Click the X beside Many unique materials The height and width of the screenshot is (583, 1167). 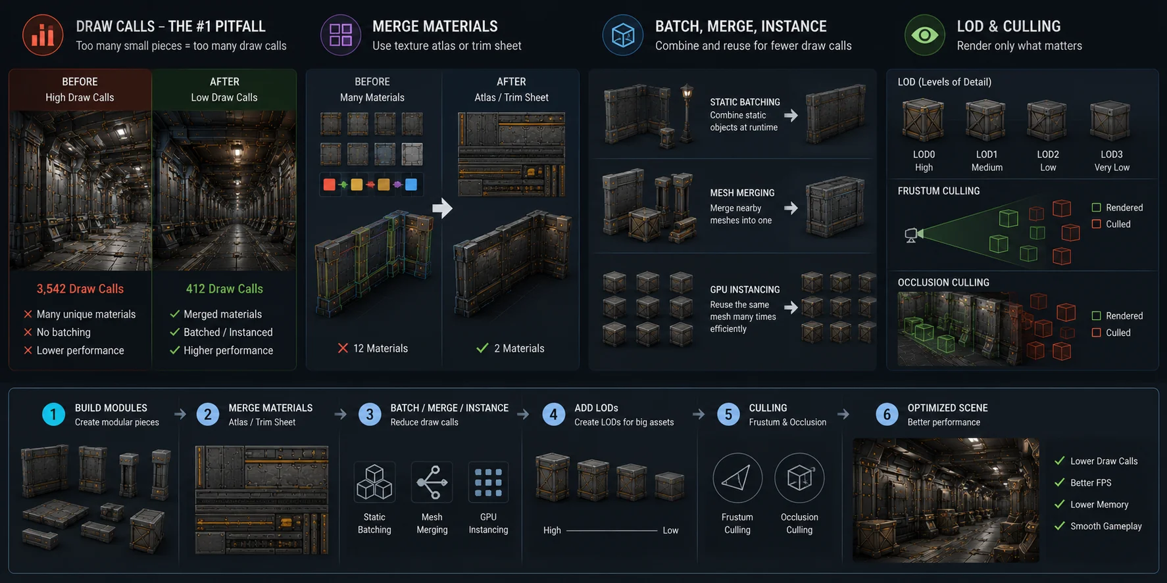pyautogui.click(x=28, y=314)
